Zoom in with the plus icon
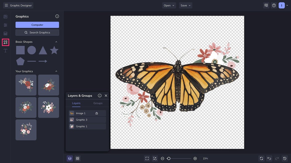 click(x=195, y=158)
